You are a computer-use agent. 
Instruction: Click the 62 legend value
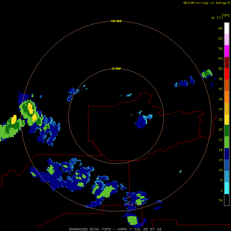pyautogui.click(x=220, y=38)
